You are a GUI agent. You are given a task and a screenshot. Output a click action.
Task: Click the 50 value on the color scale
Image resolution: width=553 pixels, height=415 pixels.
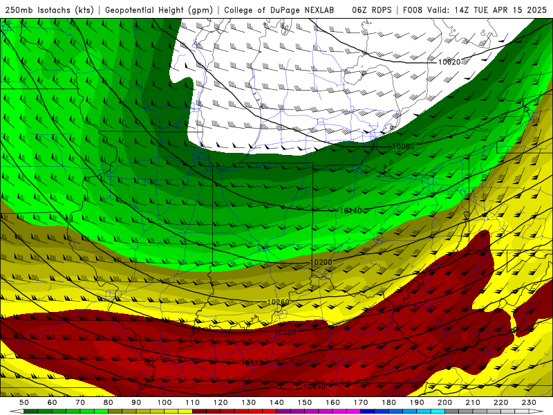coord(24,403)
